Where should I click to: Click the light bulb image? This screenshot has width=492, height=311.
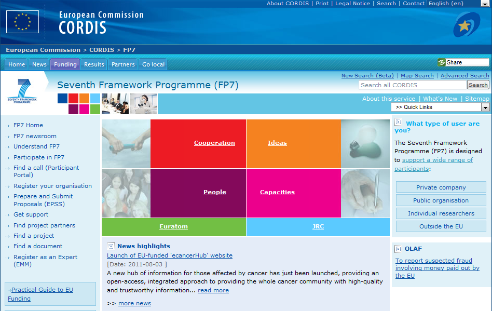365,144
